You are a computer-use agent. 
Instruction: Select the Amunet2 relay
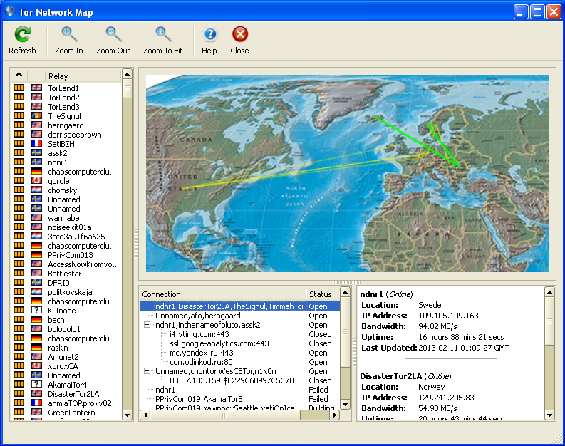[63, 357]
